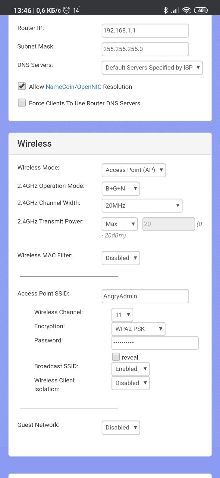Follow the NameCoin link
This screenshot has width=220, height=478.
click(60, 87)
